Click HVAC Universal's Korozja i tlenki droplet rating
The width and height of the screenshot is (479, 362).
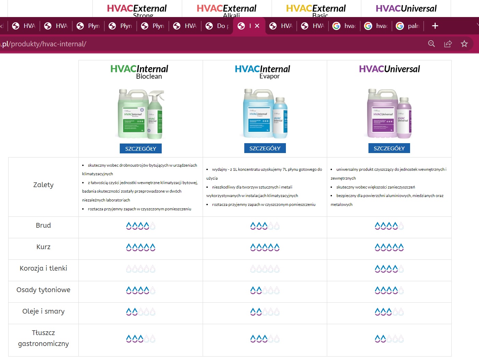pos(389,269)
